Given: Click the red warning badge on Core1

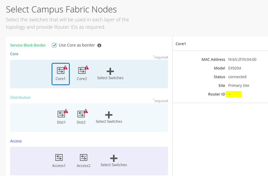Looking at the screenshot, I should [x=65, y=68].
